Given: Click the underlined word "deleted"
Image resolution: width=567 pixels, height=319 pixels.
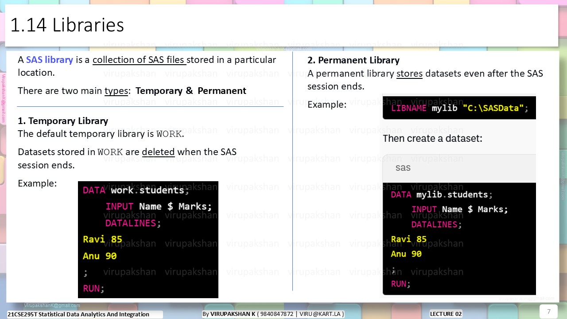Looking at the screenshot, I should [x=158, y=152].
